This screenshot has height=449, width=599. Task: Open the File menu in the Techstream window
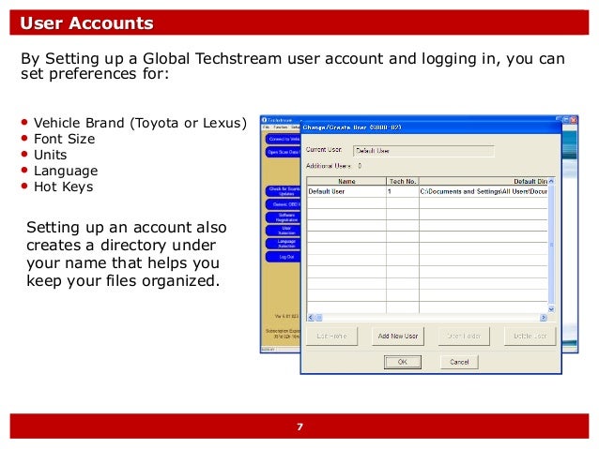click(x=267, y=127)
